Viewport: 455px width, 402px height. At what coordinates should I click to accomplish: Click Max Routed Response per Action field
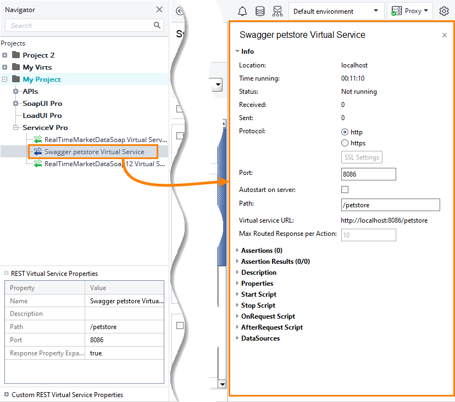368,235
